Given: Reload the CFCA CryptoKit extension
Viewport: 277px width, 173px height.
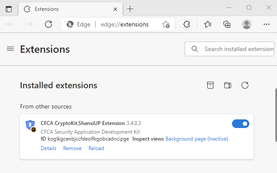Looking at the screenshot, I should pos(96,148).
